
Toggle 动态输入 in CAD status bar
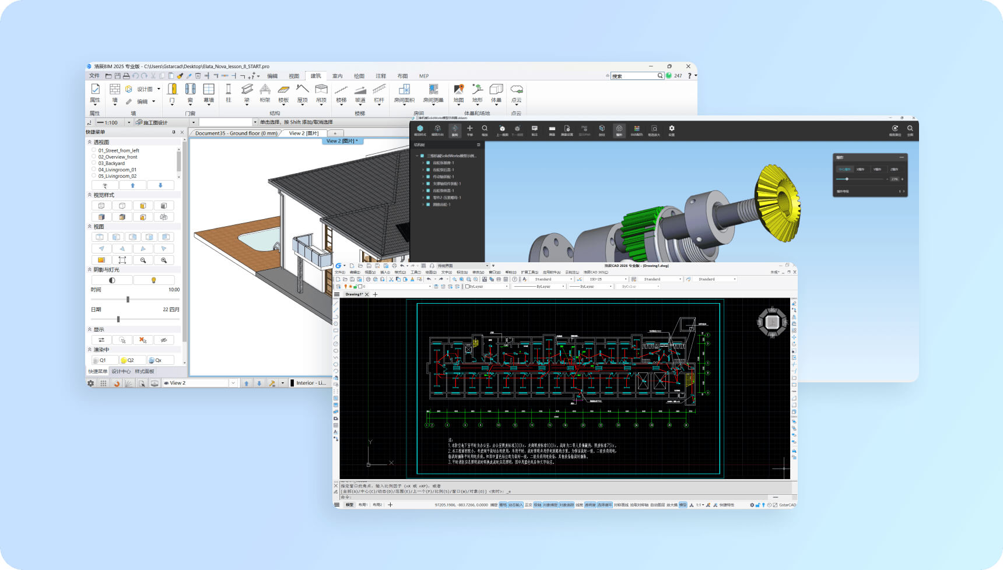coord(515,505)
